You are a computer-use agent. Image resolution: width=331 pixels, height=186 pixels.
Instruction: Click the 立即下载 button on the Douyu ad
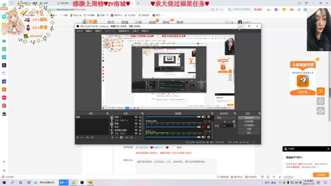pos(303,92)
